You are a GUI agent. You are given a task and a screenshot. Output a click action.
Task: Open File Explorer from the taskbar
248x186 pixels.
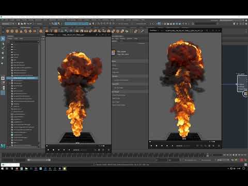(26, 168)
